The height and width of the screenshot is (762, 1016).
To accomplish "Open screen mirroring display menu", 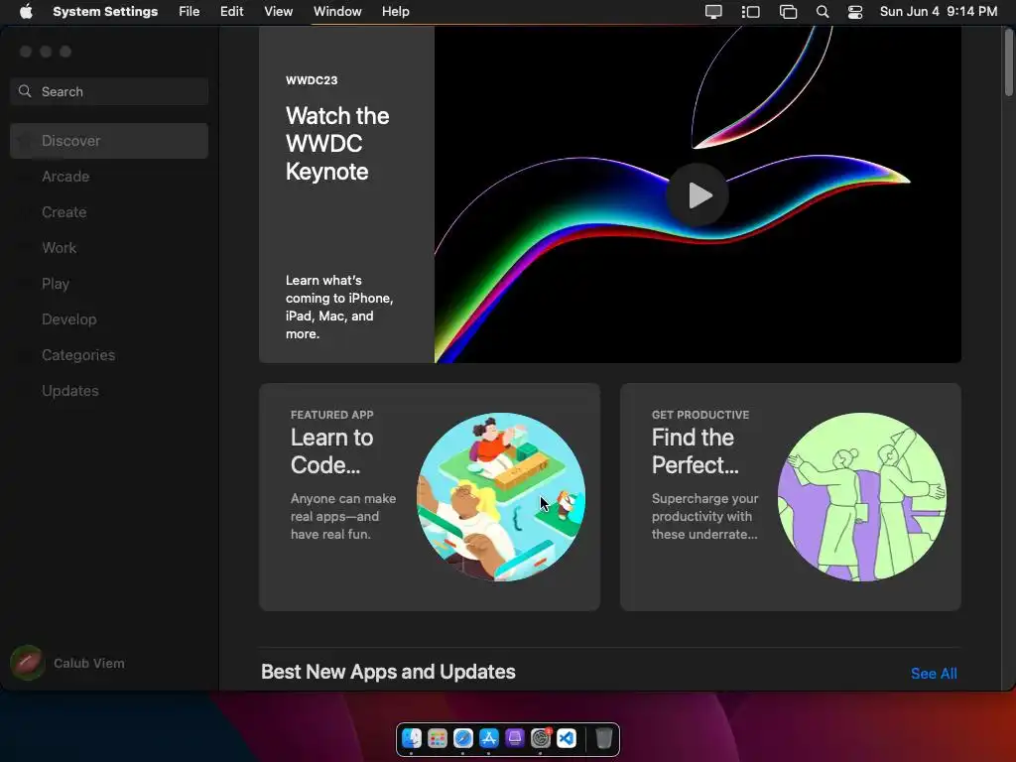I will (713, 12).
